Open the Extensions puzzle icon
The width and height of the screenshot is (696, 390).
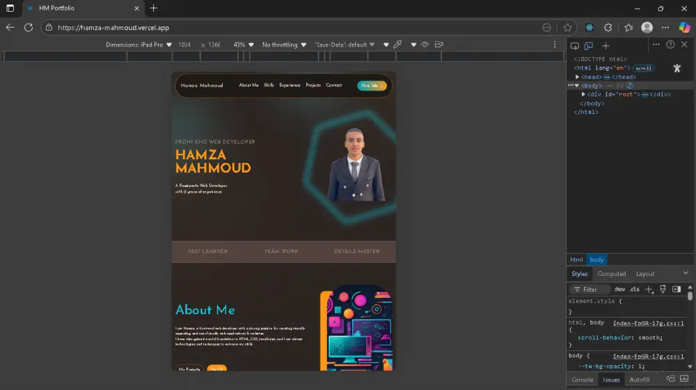(608, 28)
